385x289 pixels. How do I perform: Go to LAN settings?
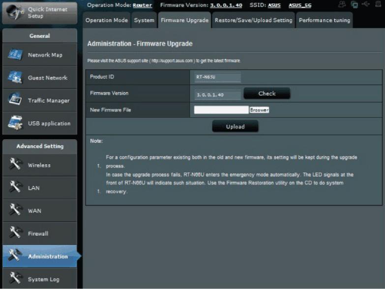coord(40,188)
